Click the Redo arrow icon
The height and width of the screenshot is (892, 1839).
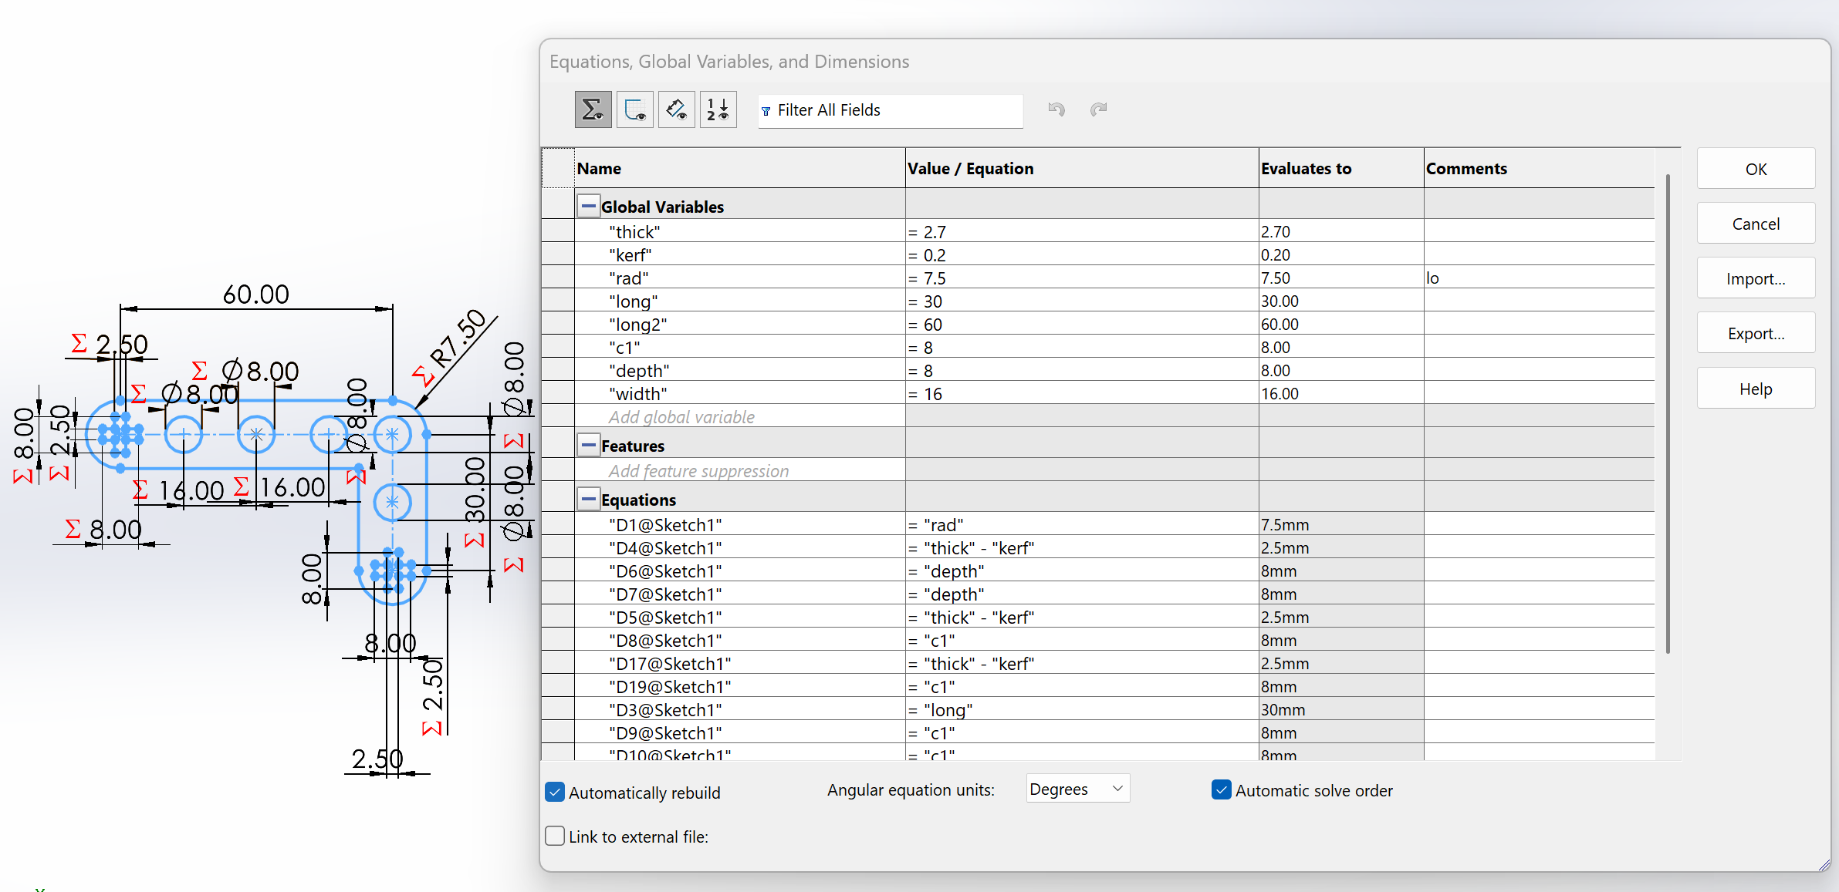[x=1098, y=109]
